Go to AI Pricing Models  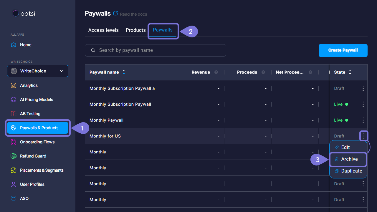tap(36, 100)
